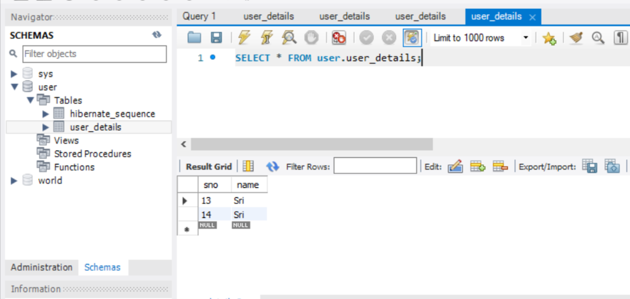Click the Explain query magnifier-lightning icon

tap(288, 38)
